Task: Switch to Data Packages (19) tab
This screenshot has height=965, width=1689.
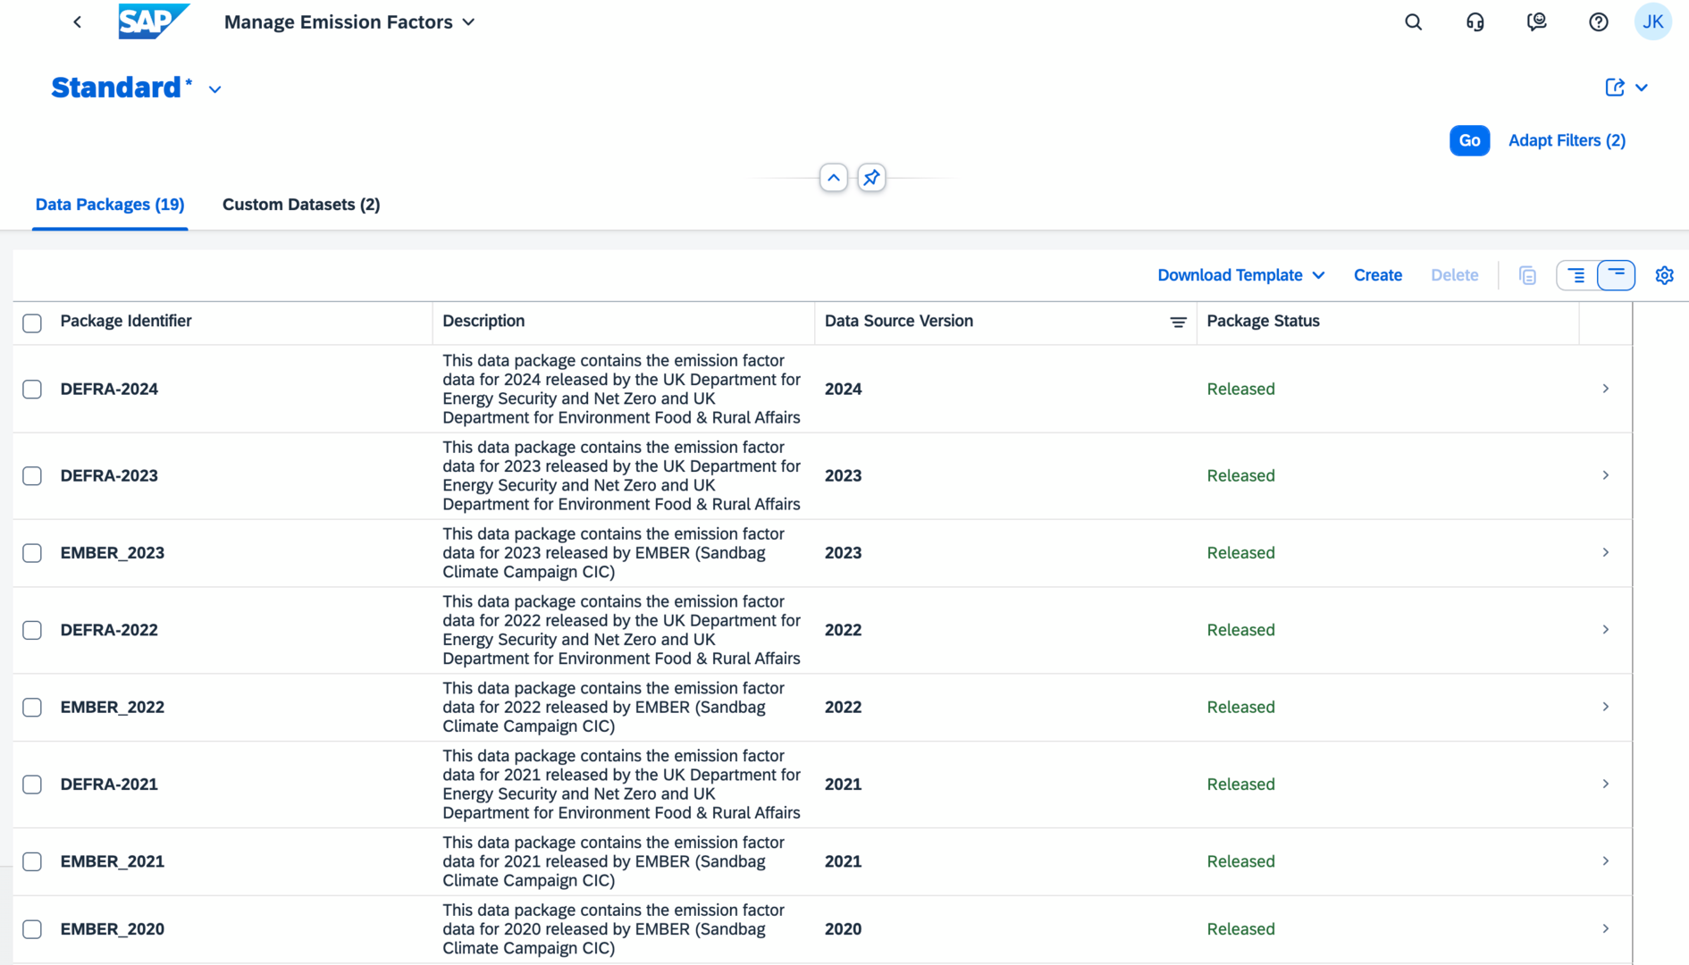Action: click(110, 205)
